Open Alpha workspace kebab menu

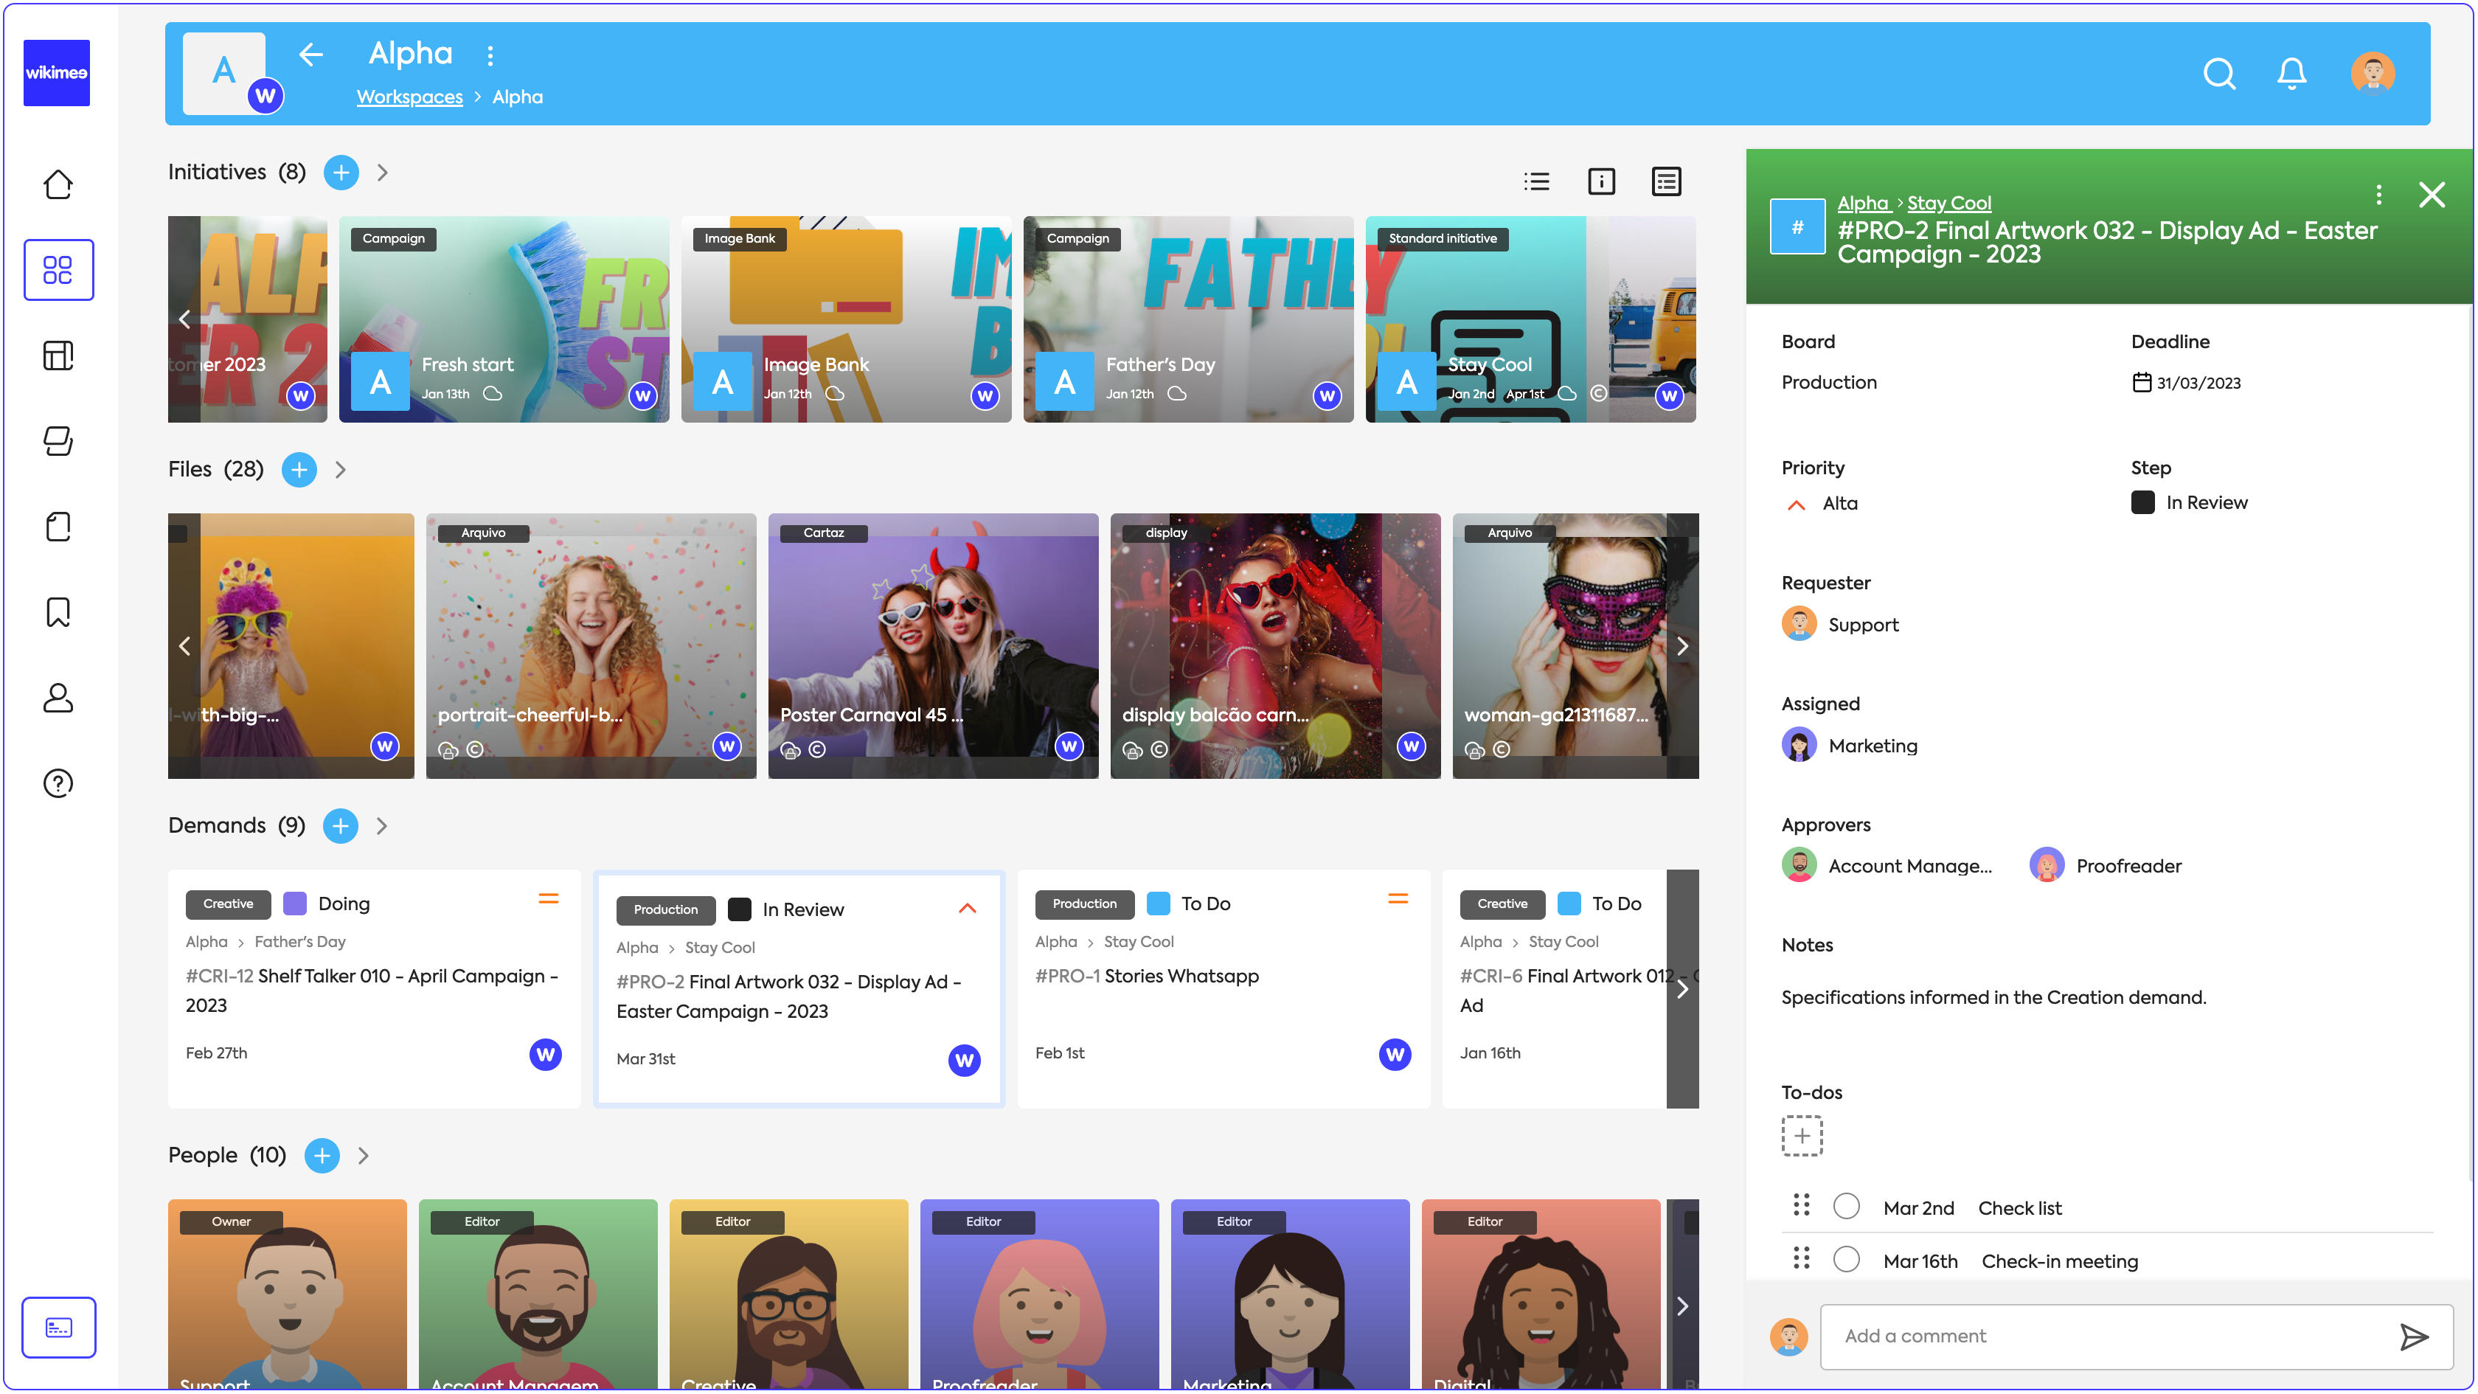[x=490, y=55]
